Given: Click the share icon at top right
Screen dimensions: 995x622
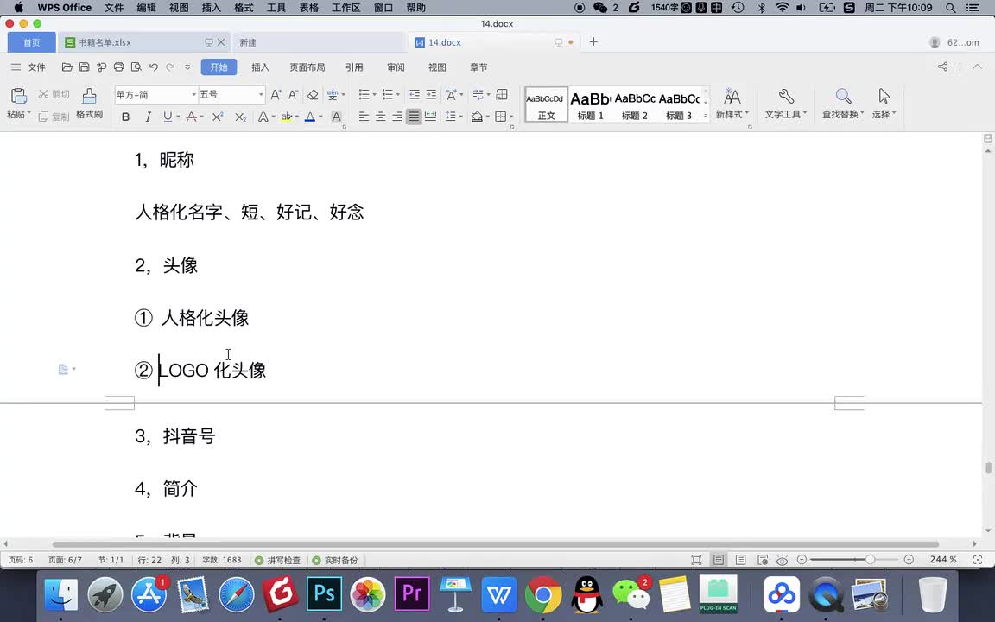Looking at the screenshot, I should pyautogui.click(x=942, y=67).
